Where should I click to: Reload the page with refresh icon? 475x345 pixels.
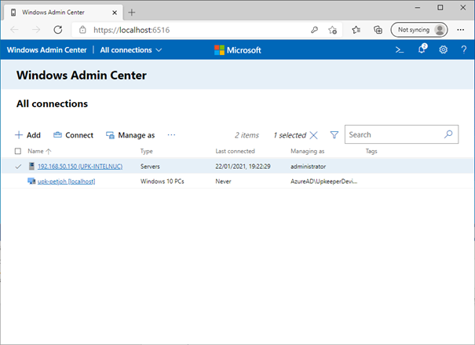pos(58,30)
